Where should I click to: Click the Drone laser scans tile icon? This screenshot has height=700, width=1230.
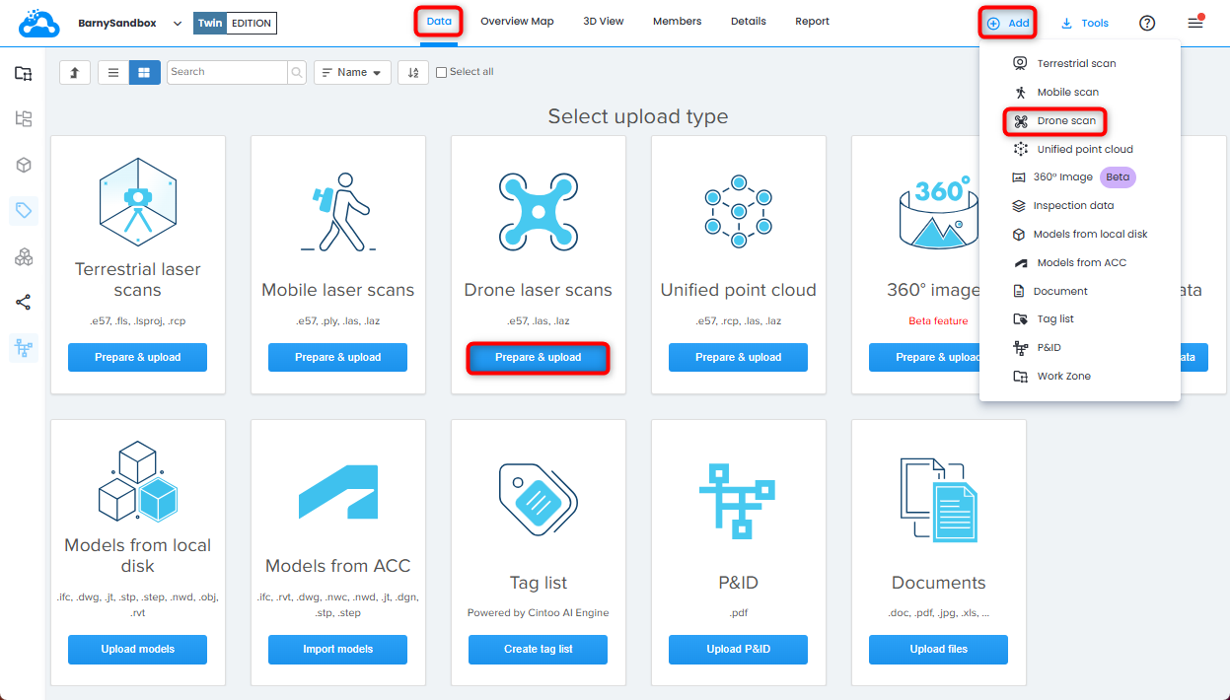539,211
